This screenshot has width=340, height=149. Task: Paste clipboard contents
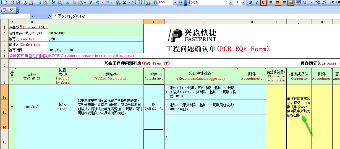pos(80,2)
